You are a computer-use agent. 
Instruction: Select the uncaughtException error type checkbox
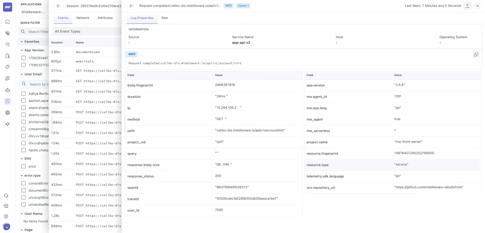(x=24, y=197)
